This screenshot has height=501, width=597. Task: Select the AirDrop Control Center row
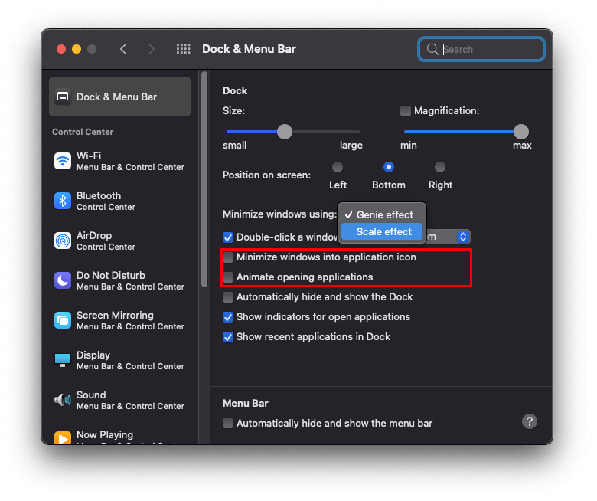pyautogui.click(x=119, y=241)
